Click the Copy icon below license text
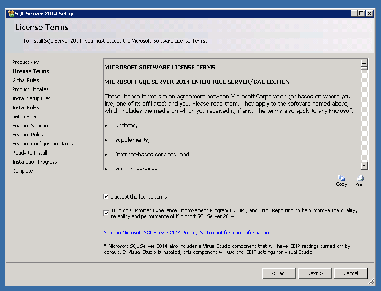The width and height of the screenshot is (381, 291). (341, 178)
